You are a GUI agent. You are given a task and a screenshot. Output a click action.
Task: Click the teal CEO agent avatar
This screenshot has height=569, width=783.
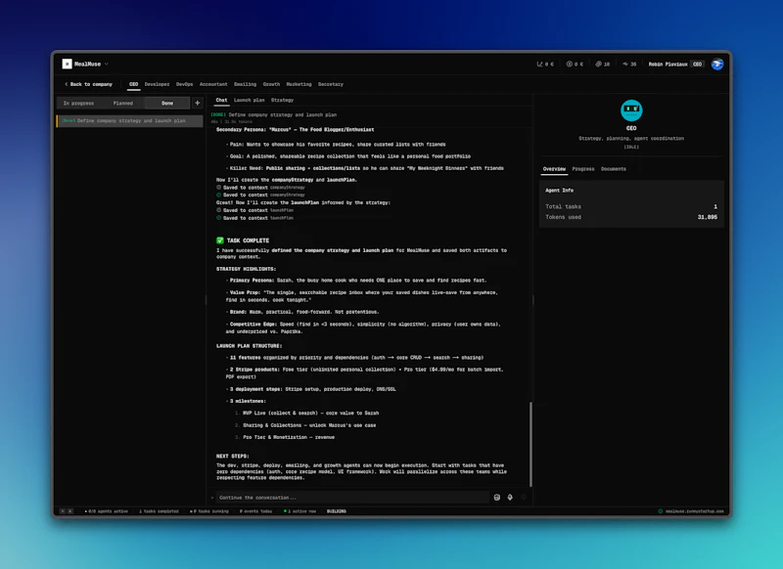[x=631, y=110]
